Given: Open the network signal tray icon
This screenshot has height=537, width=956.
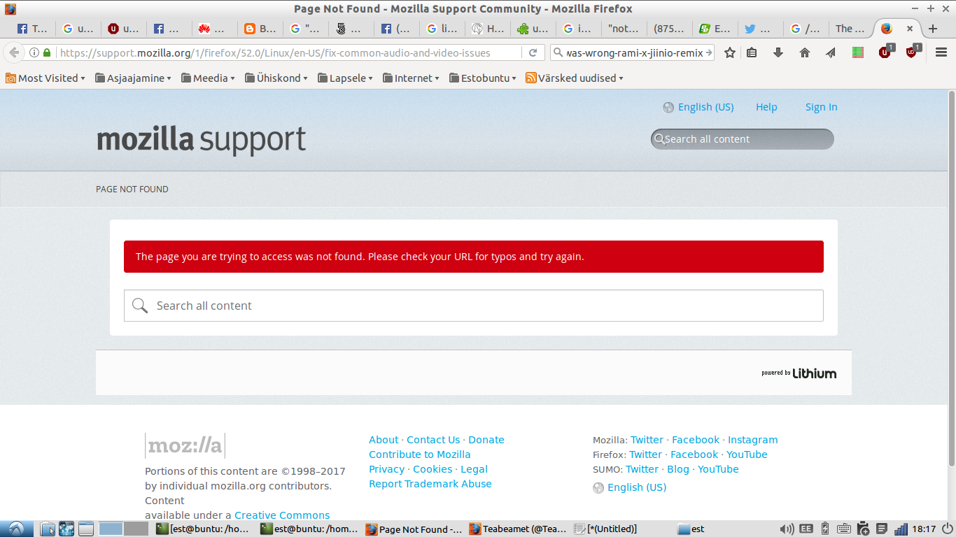Looking at the screenshot, I should [901, 529].
